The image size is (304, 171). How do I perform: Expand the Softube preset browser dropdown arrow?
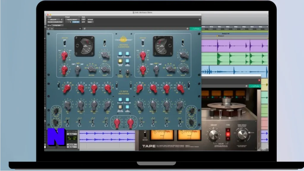pyautogui.click(x=80, y=29)
